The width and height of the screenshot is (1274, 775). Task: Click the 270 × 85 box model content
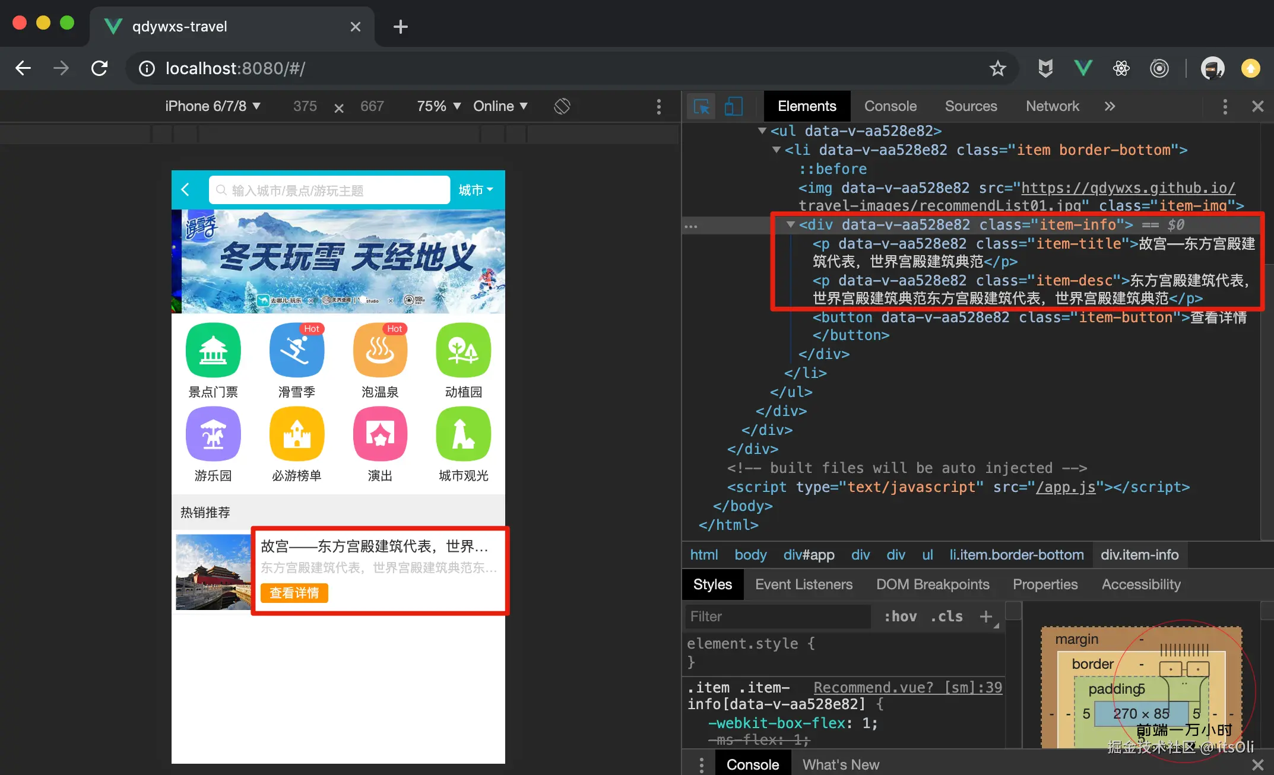point(1140,713)
